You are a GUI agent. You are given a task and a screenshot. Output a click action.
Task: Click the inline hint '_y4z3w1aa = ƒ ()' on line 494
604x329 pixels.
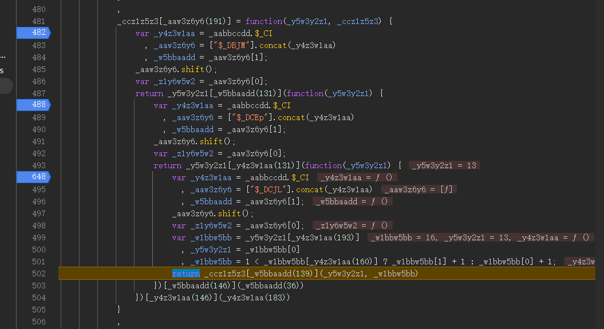(356, 177)
